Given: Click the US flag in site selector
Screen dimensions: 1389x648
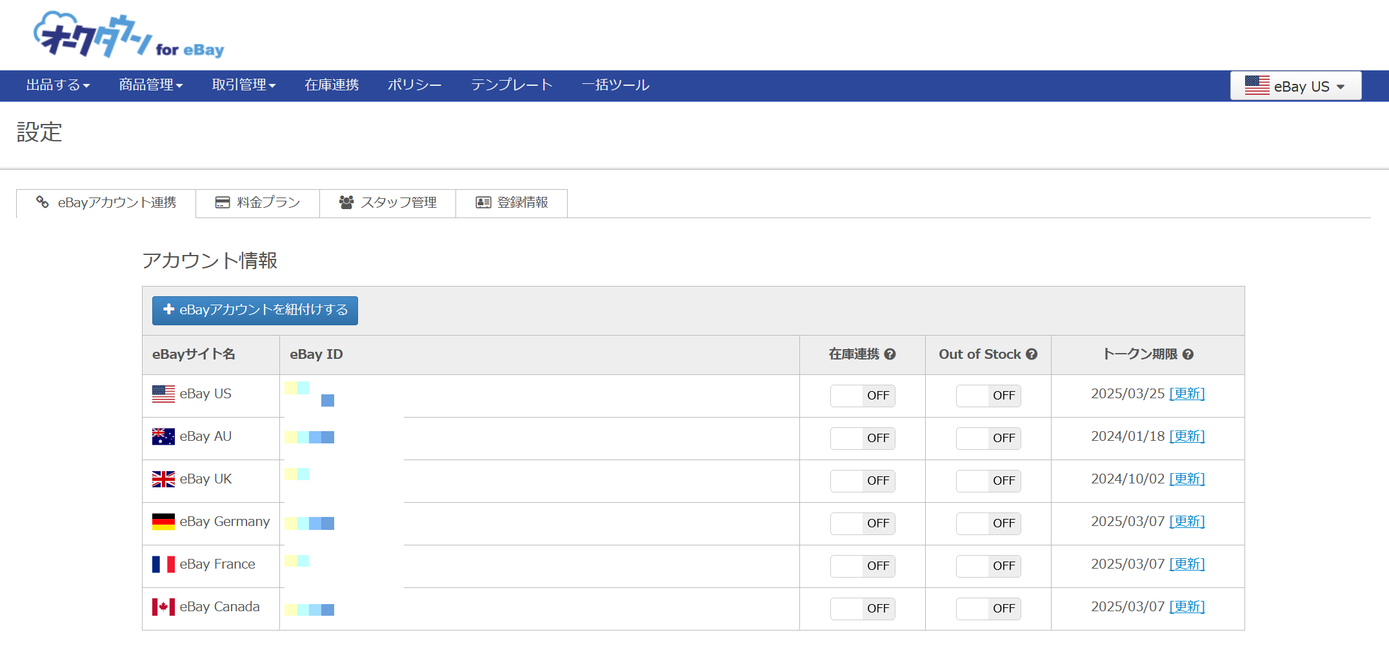Looking at the screenshot, I should pyautogui.click(x=1257, y=85).
